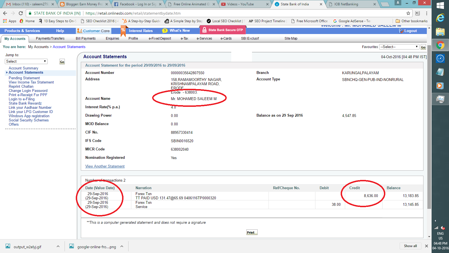Viewport: 449px width, 253px height.
Task: Open the e-Fixed Deposit menu
Action: (160, 39)
